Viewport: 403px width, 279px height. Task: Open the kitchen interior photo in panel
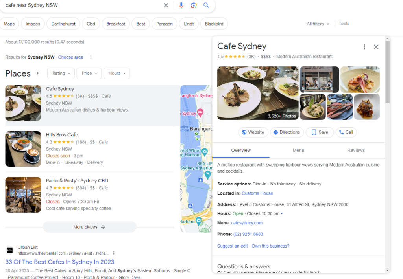point(320,79)
